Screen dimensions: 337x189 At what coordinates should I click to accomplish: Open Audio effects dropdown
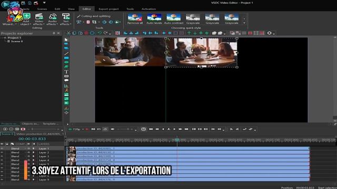tap(52, 19)
